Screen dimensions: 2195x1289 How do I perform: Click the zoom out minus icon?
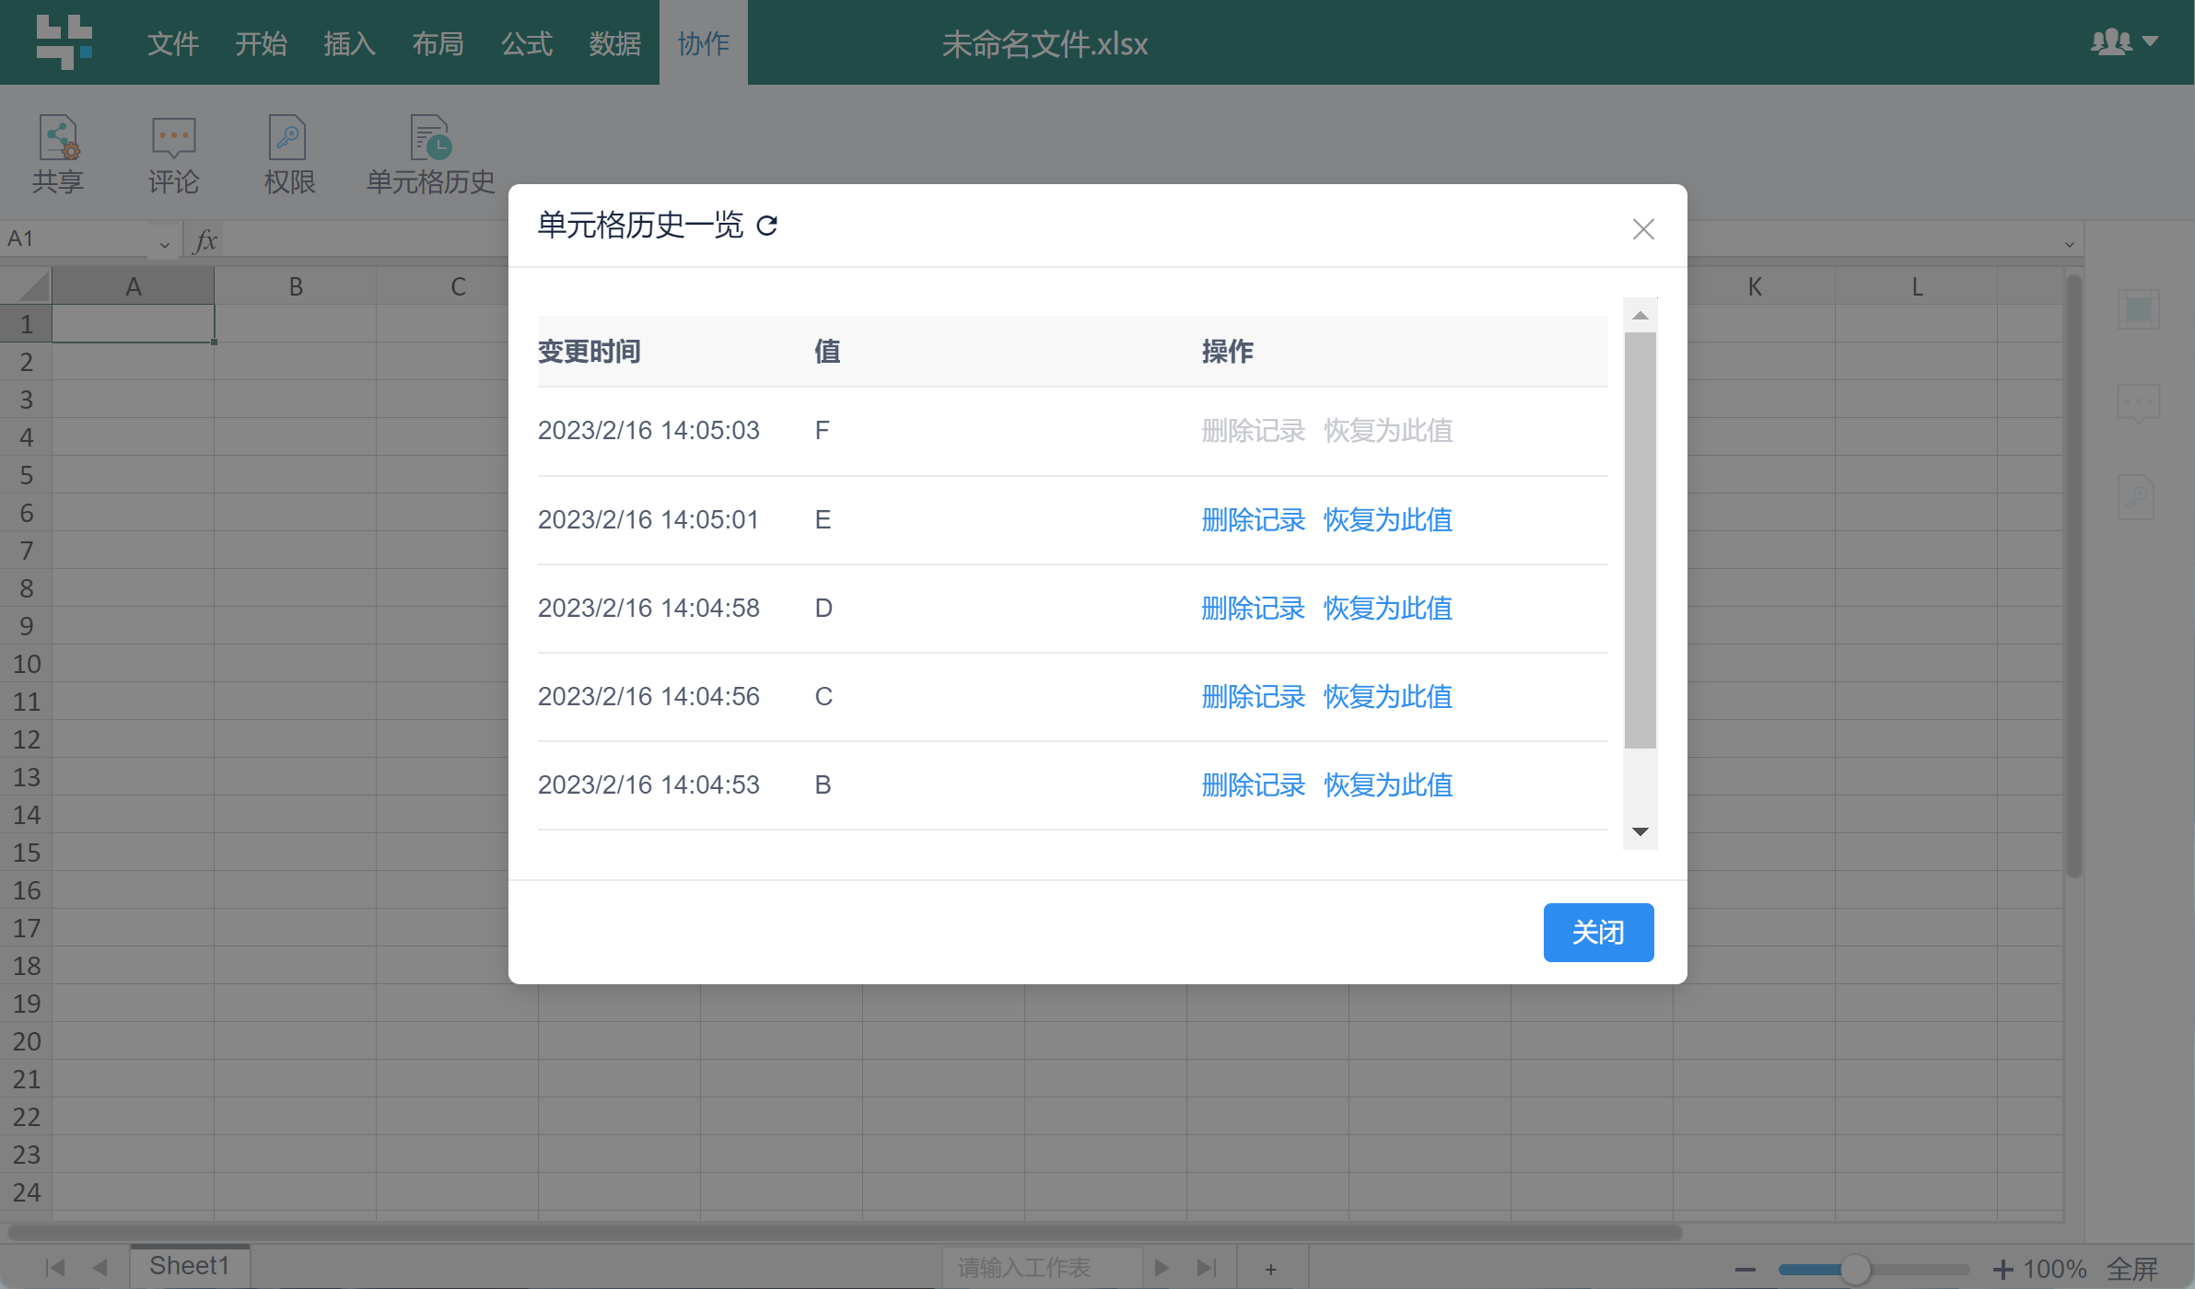pos(1745,1270)
